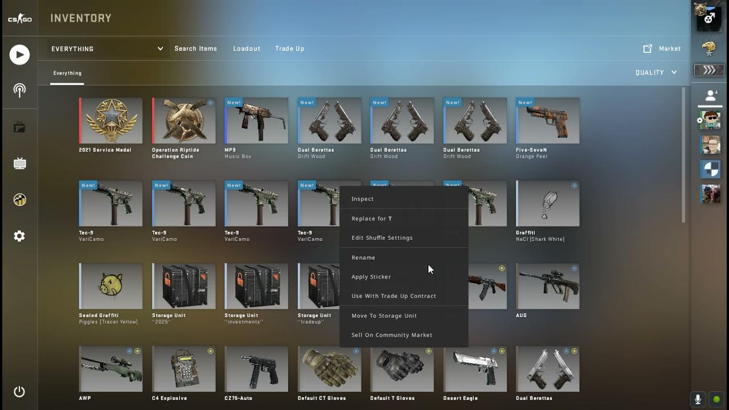Viewport: 729px width, 410px height.
Task: Select the bottom friend avatar in the list
Action: (x=710, y=194)
